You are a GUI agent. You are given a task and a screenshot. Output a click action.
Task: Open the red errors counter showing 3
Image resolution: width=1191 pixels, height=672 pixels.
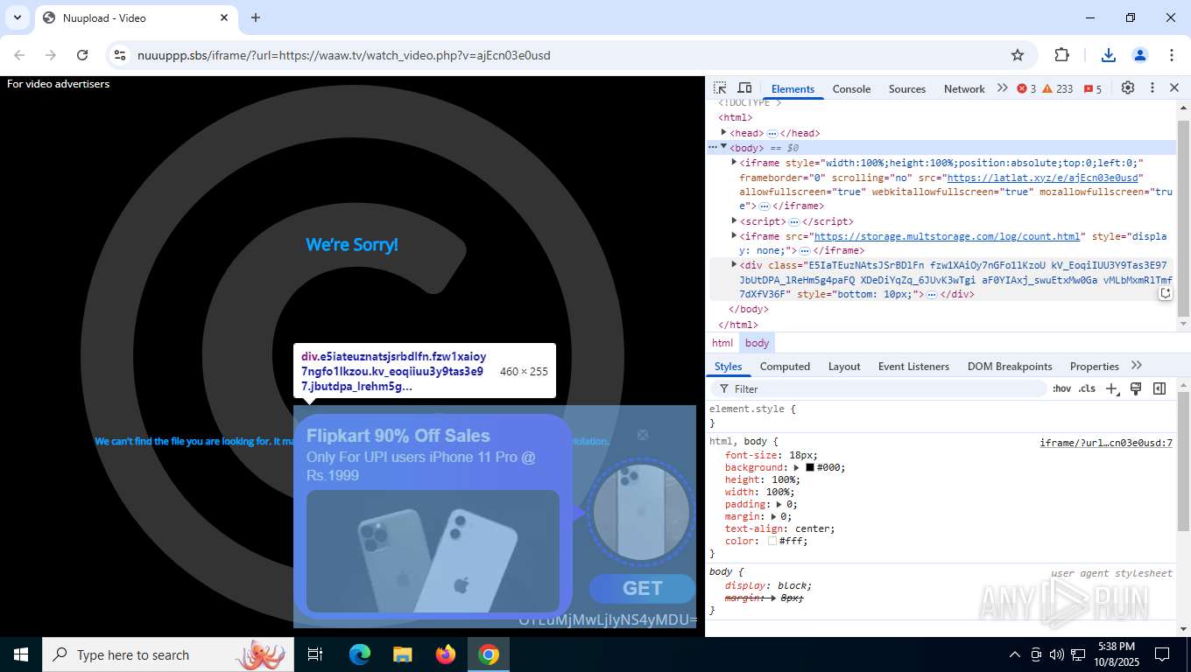(1026, 88)
